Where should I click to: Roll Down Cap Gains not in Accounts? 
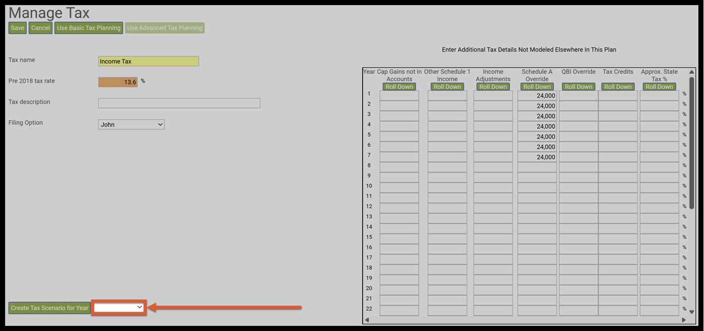tap(399, 87)
